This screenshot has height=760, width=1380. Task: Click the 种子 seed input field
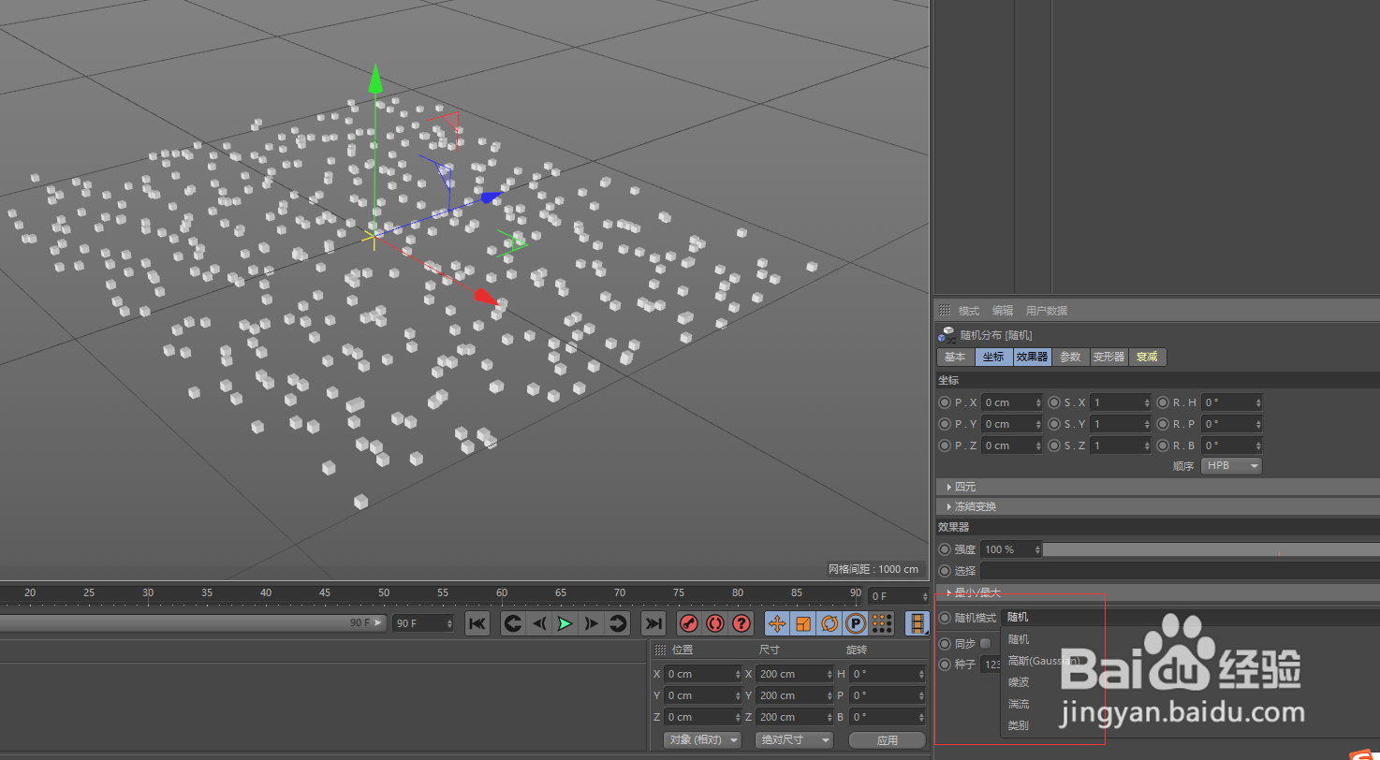(995, 665)
